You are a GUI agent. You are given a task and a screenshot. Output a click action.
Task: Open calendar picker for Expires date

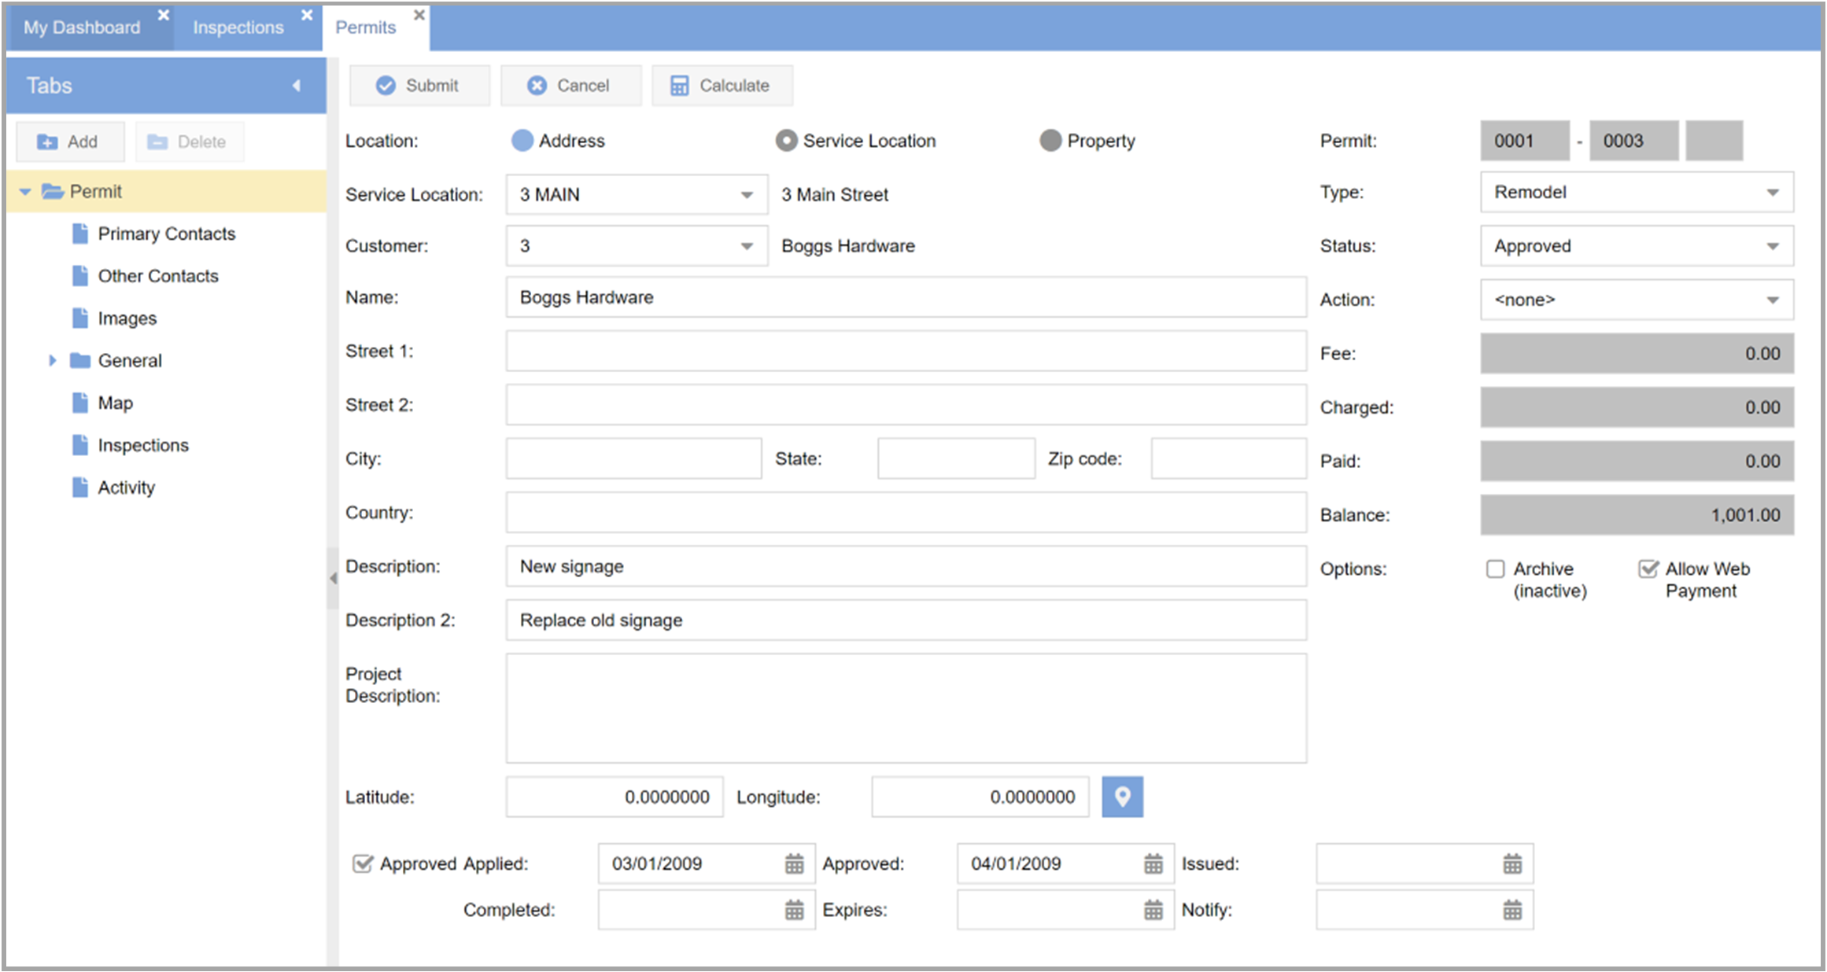click(1153, 910)
